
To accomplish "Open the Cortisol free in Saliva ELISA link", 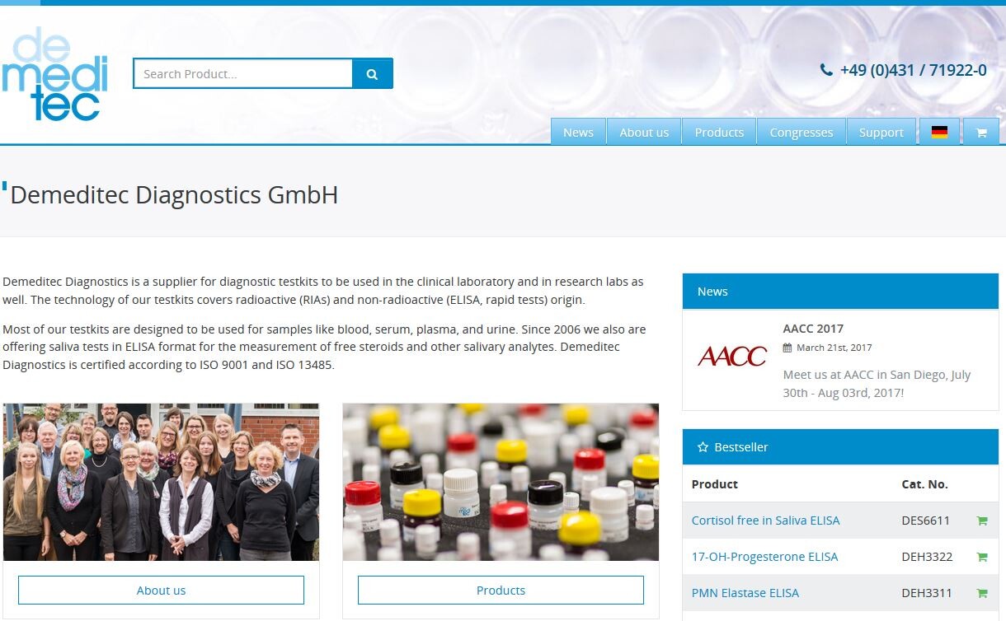I will click(x=765, y=521).
